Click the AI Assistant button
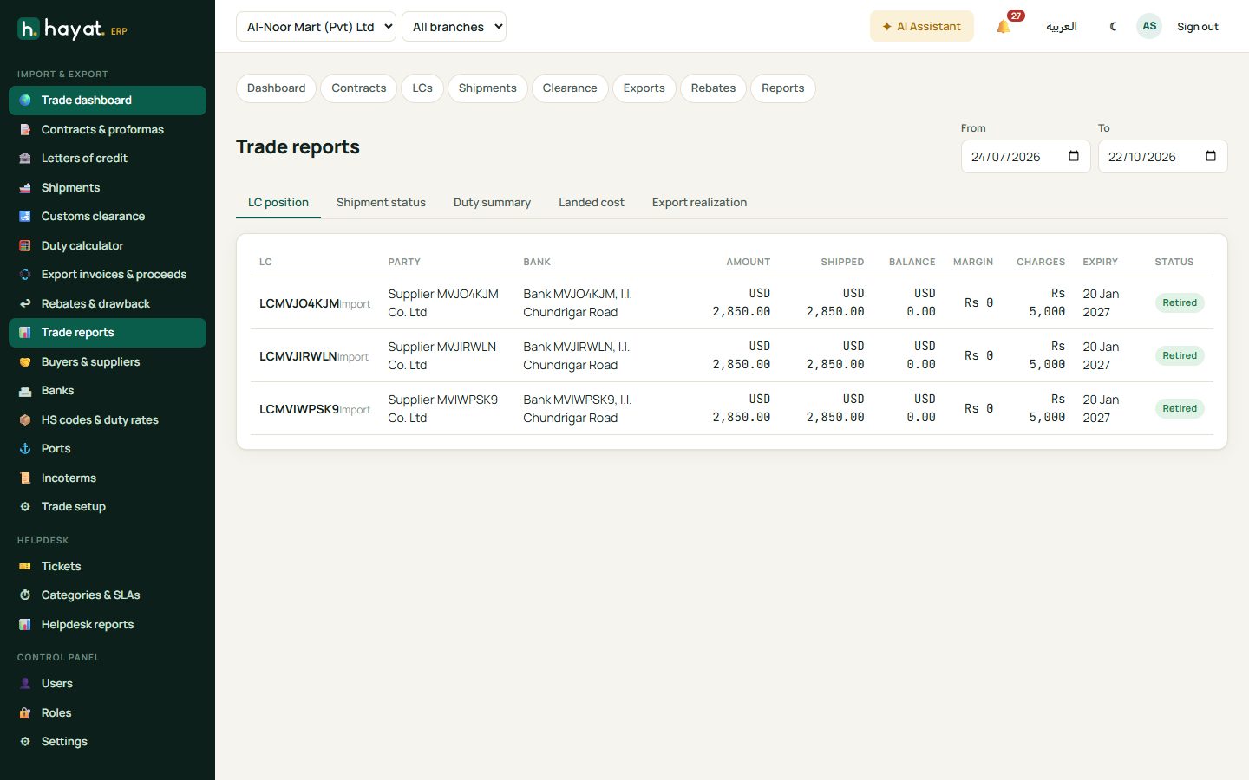The image size is (1249, 780). (x=921, y=27)
